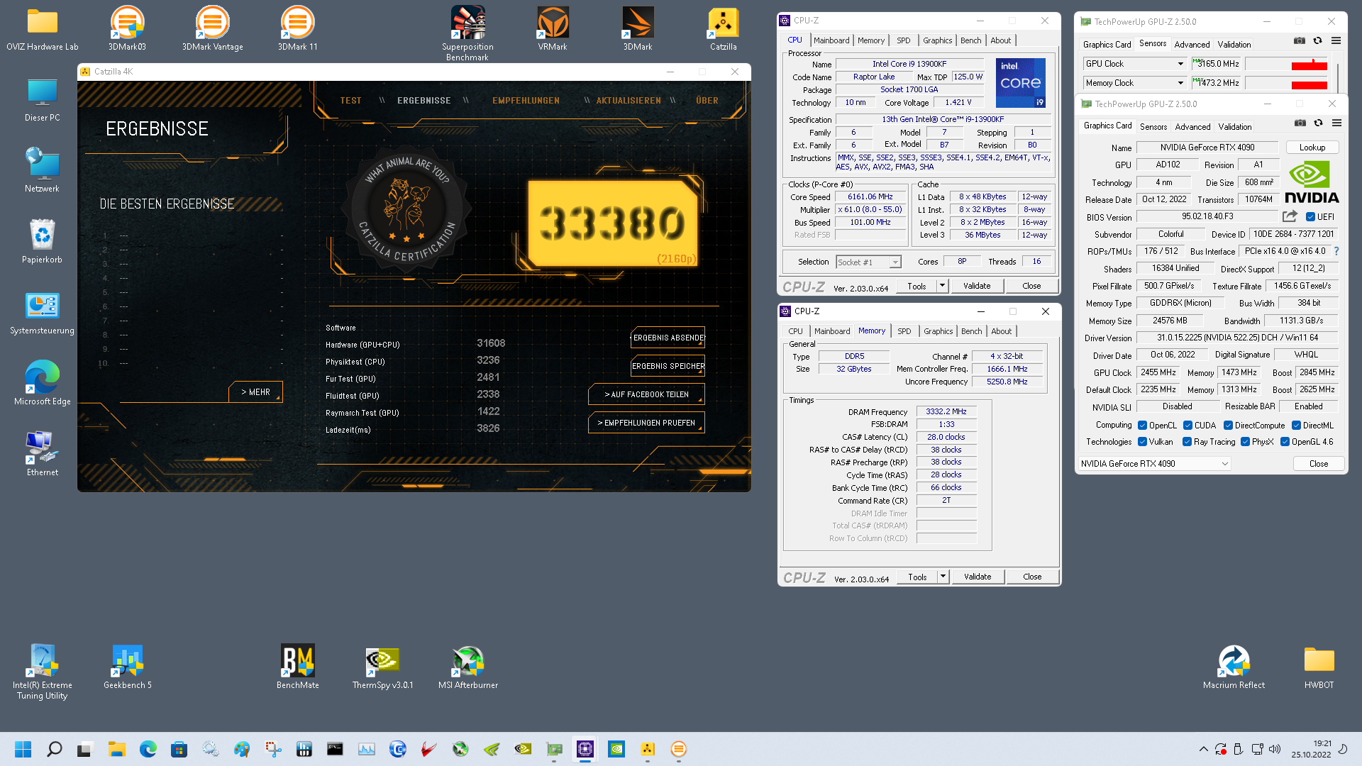1362x766 pixels.
Task: Click the Bus Interface question mark in GPU-Z
Action: tap(1336, 251)
